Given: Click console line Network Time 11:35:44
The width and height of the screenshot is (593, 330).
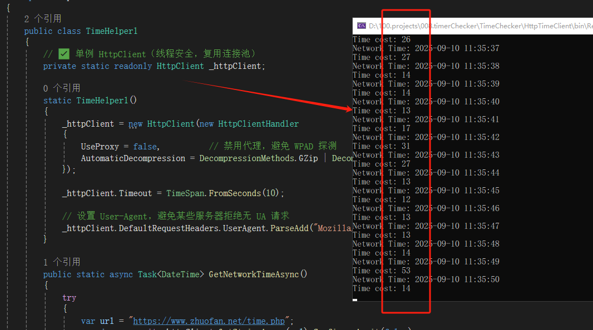Looking at the screenshot, I should 426,173.
